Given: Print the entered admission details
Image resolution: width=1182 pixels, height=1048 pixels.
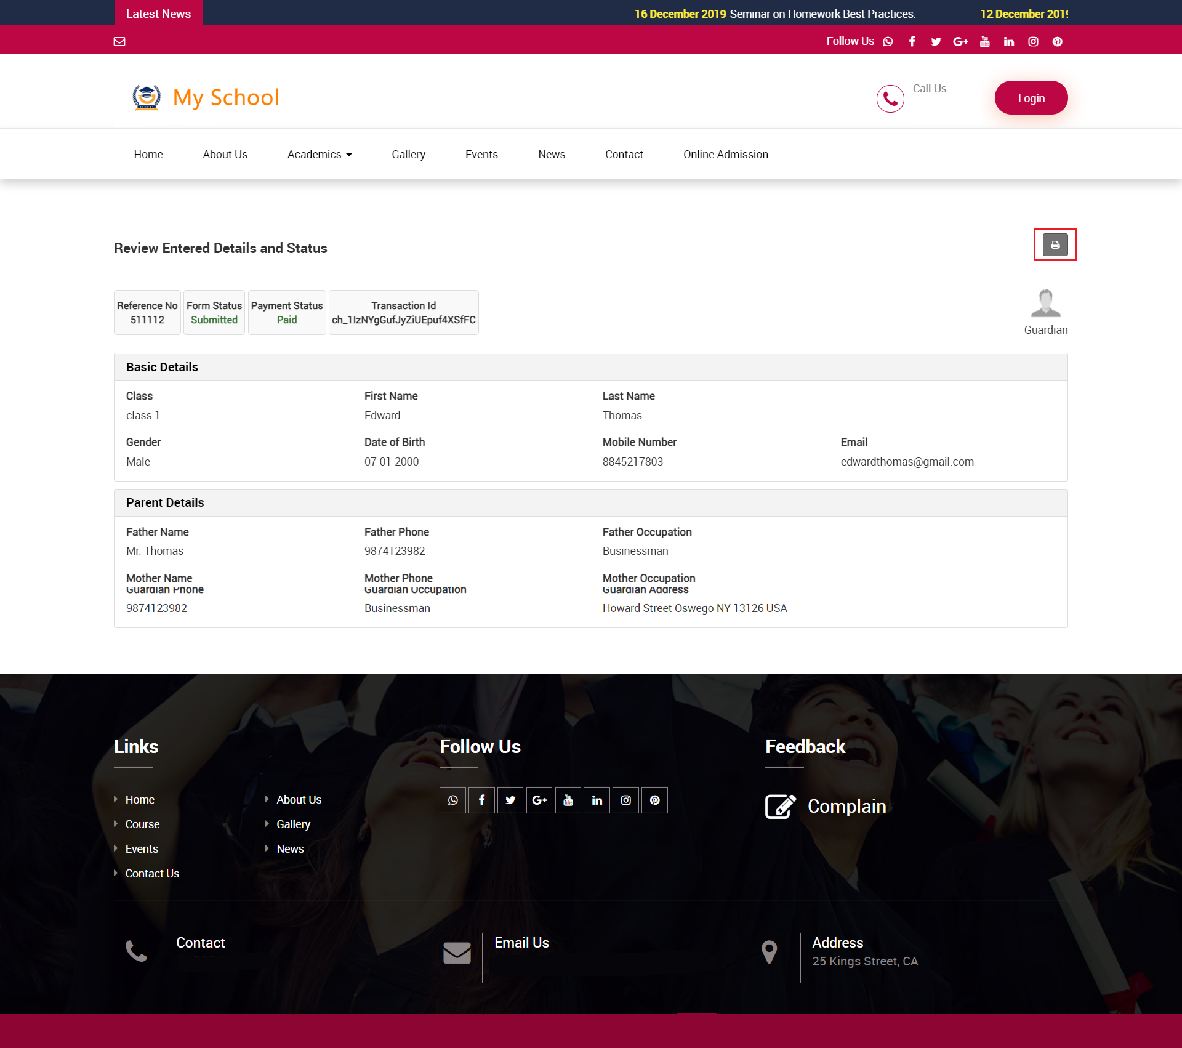Looking at the screenshot, I should click(1055, 244).
